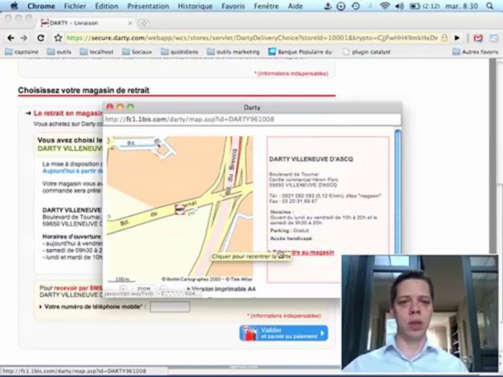Click the webcam video thumbnail

(x=420, y=313)
